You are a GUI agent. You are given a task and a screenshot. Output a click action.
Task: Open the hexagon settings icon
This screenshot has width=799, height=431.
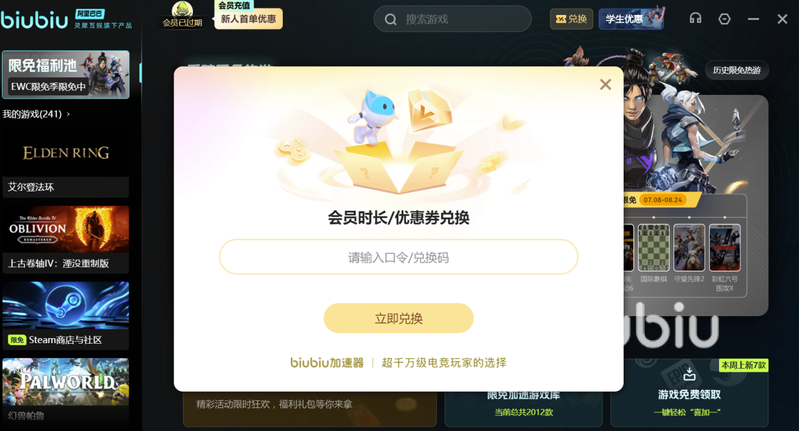click(724, 19)
